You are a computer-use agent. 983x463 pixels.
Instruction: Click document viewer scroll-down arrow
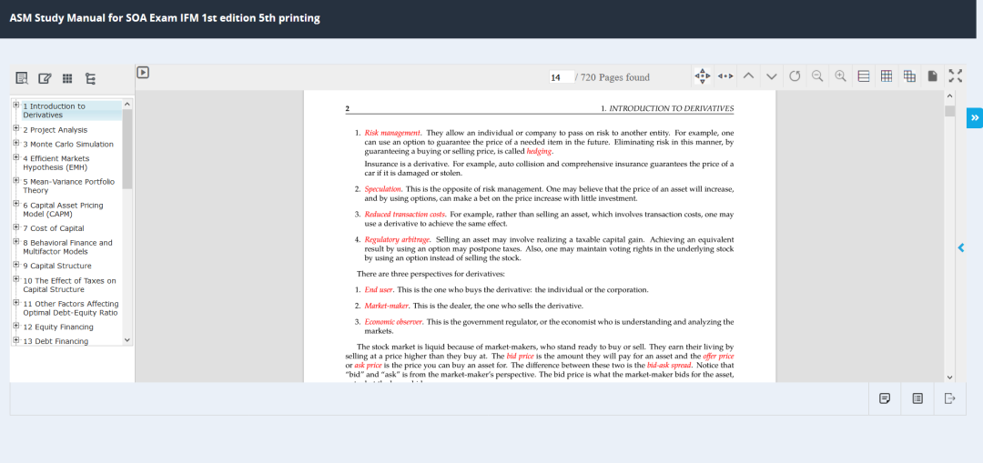pyautogui.click(x=949, y=377)
